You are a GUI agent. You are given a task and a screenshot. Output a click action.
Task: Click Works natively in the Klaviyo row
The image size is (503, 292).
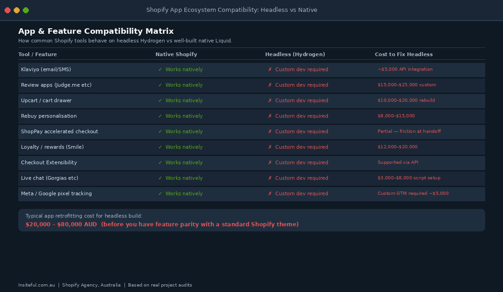click(184, 69)
